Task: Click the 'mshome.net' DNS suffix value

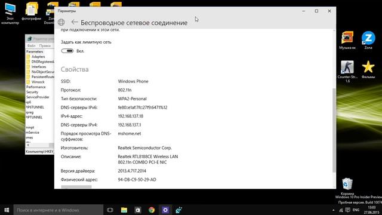Action: click(130, 134)
